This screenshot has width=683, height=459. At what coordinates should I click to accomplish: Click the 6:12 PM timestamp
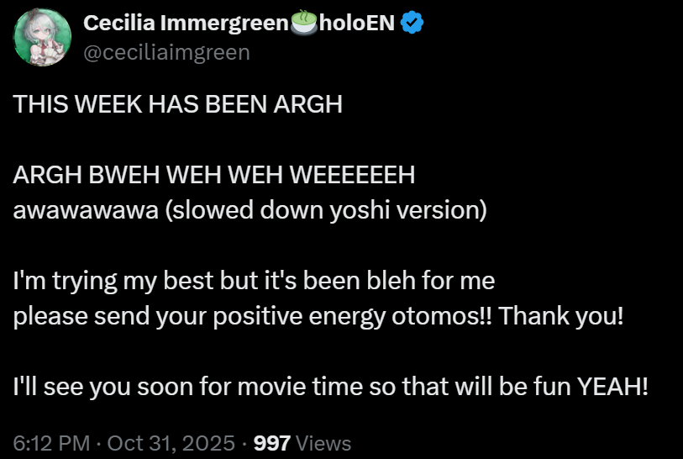point(51,443)
